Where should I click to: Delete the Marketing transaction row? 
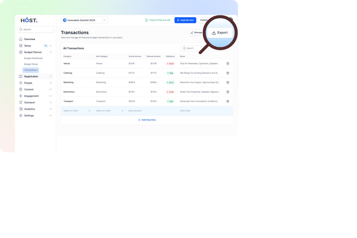[228, 82]
